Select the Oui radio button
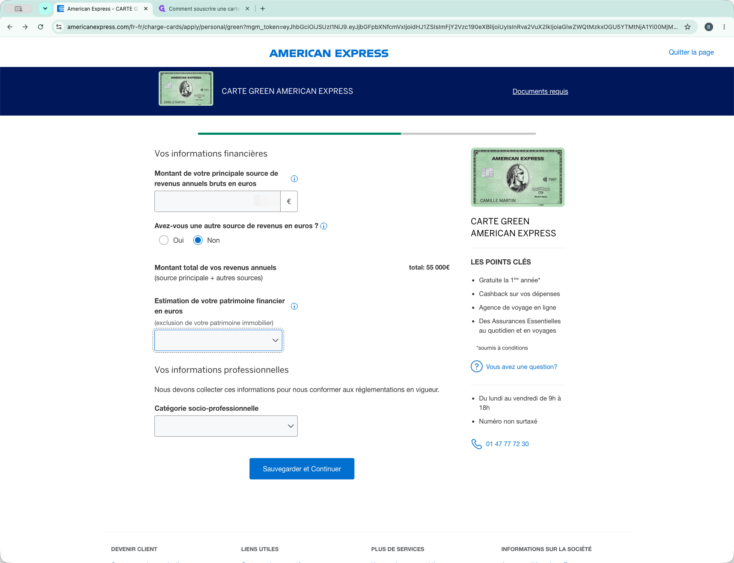Viewport: 734px width, 563px height. click(164, 240)
